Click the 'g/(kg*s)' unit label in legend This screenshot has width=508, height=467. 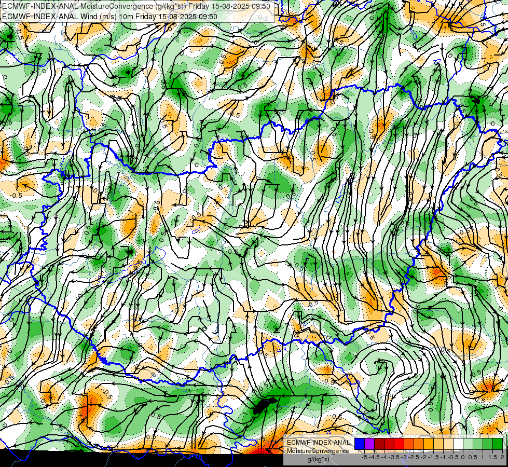pos(319,459)
